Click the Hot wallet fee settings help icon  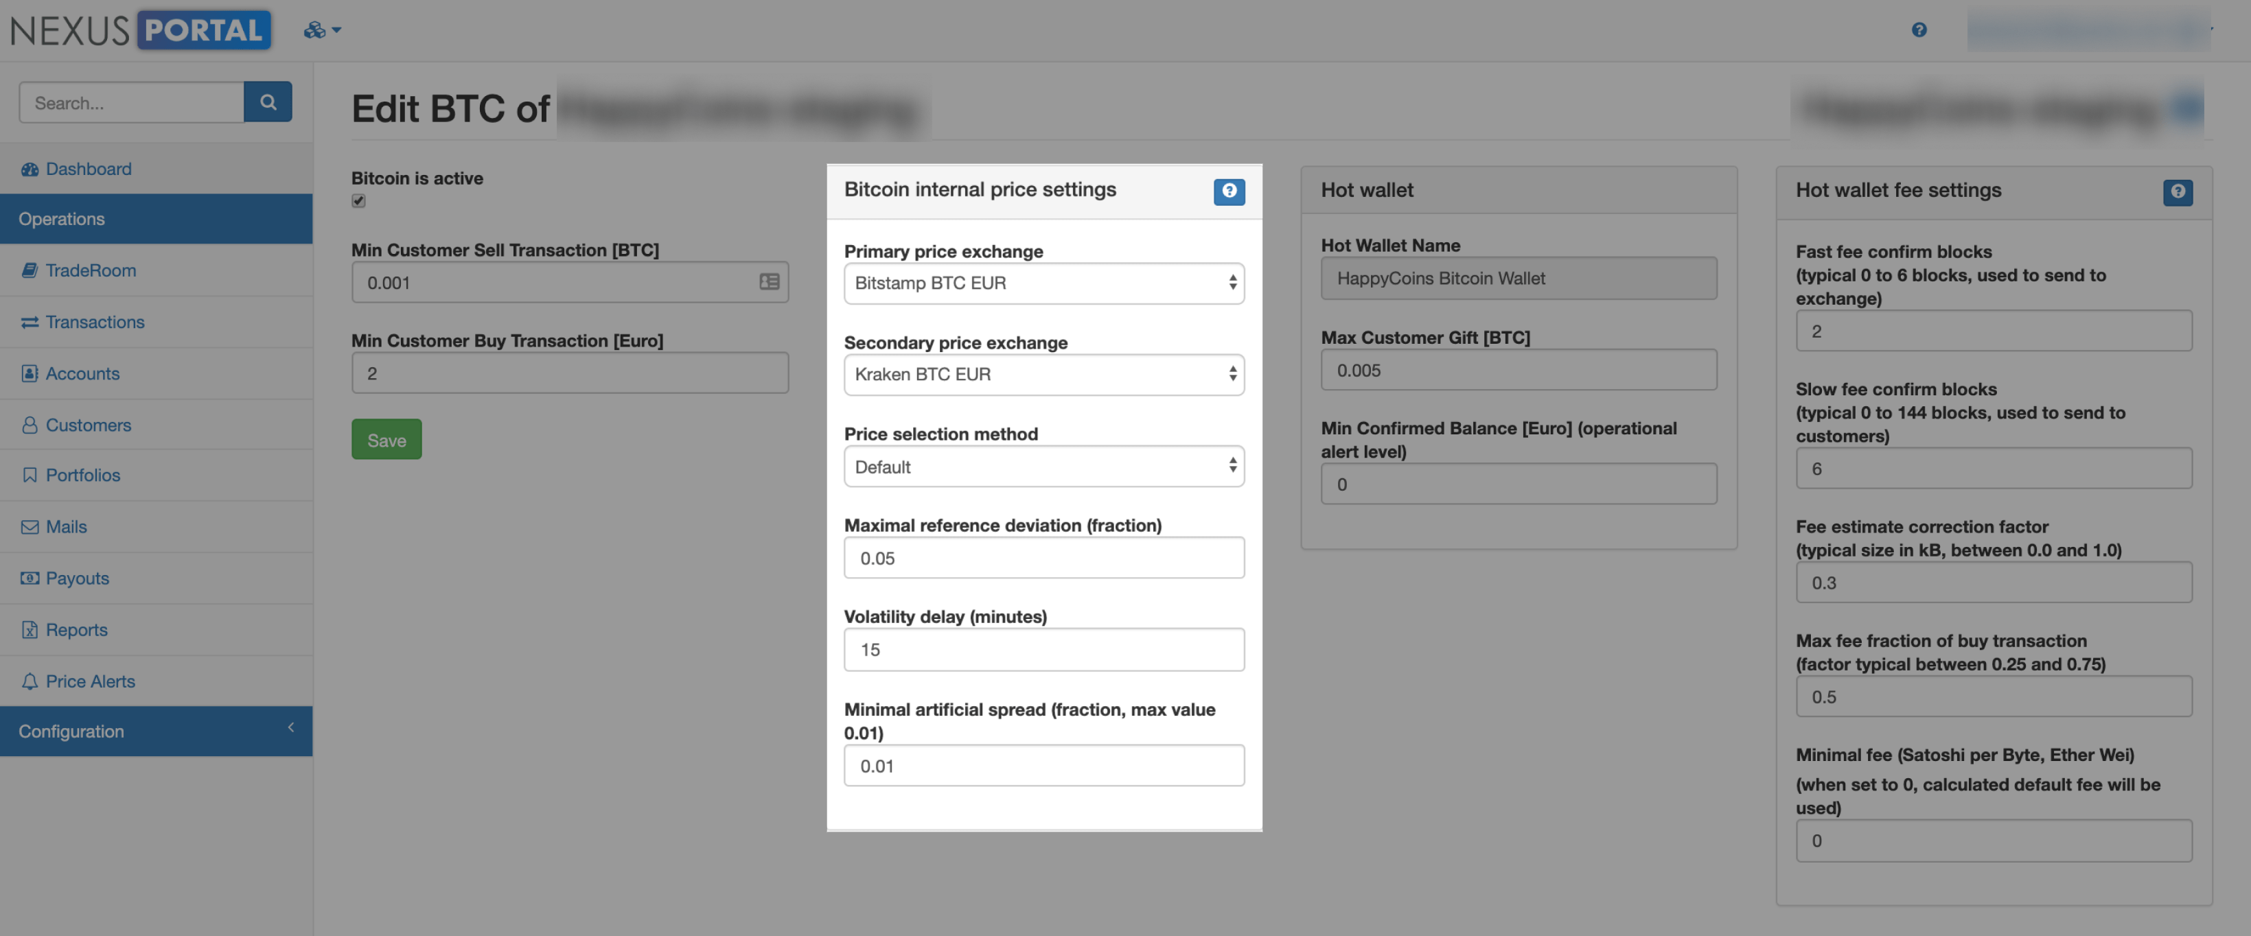tap(2178, 192)
